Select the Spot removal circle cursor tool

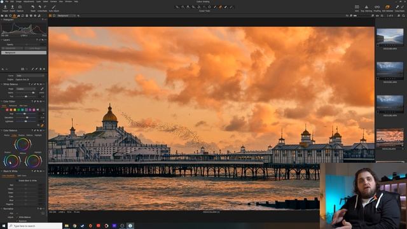point(209,7)
